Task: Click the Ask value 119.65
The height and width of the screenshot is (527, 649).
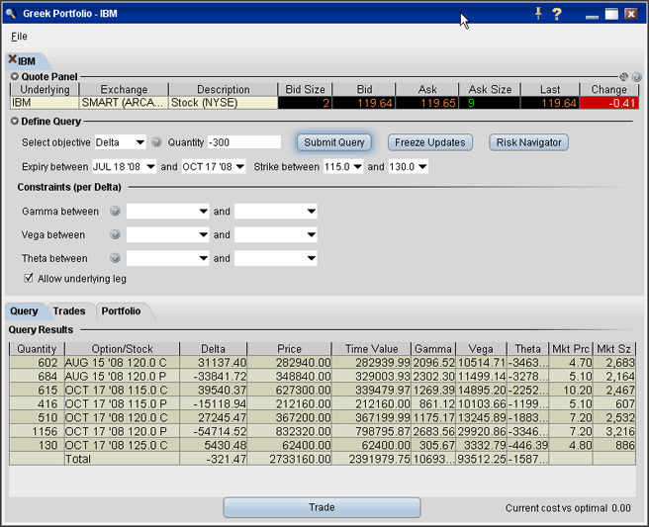Action: (426, 103)
